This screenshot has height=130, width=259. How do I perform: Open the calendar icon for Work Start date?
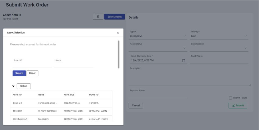click(184, 61)
